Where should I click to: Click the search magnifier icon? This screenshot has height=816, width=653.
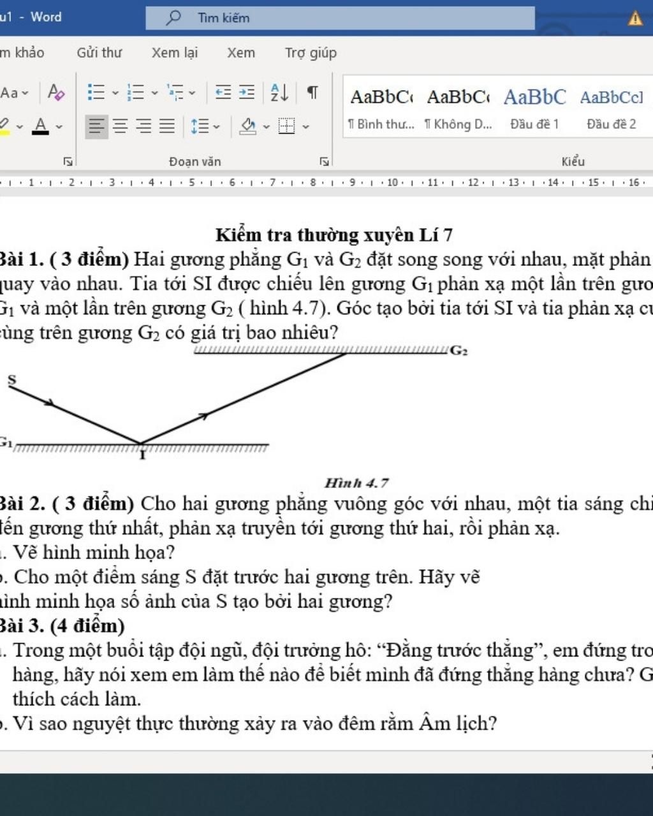[173, 18]
